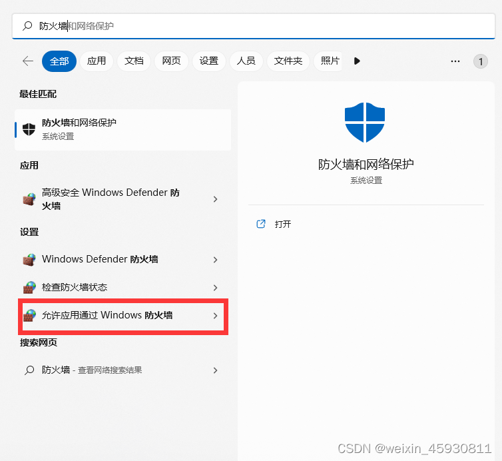Click icon beside 允许应用通过 Windows 防火墙
The image size is (502, 461).
(x=29, y=316)
